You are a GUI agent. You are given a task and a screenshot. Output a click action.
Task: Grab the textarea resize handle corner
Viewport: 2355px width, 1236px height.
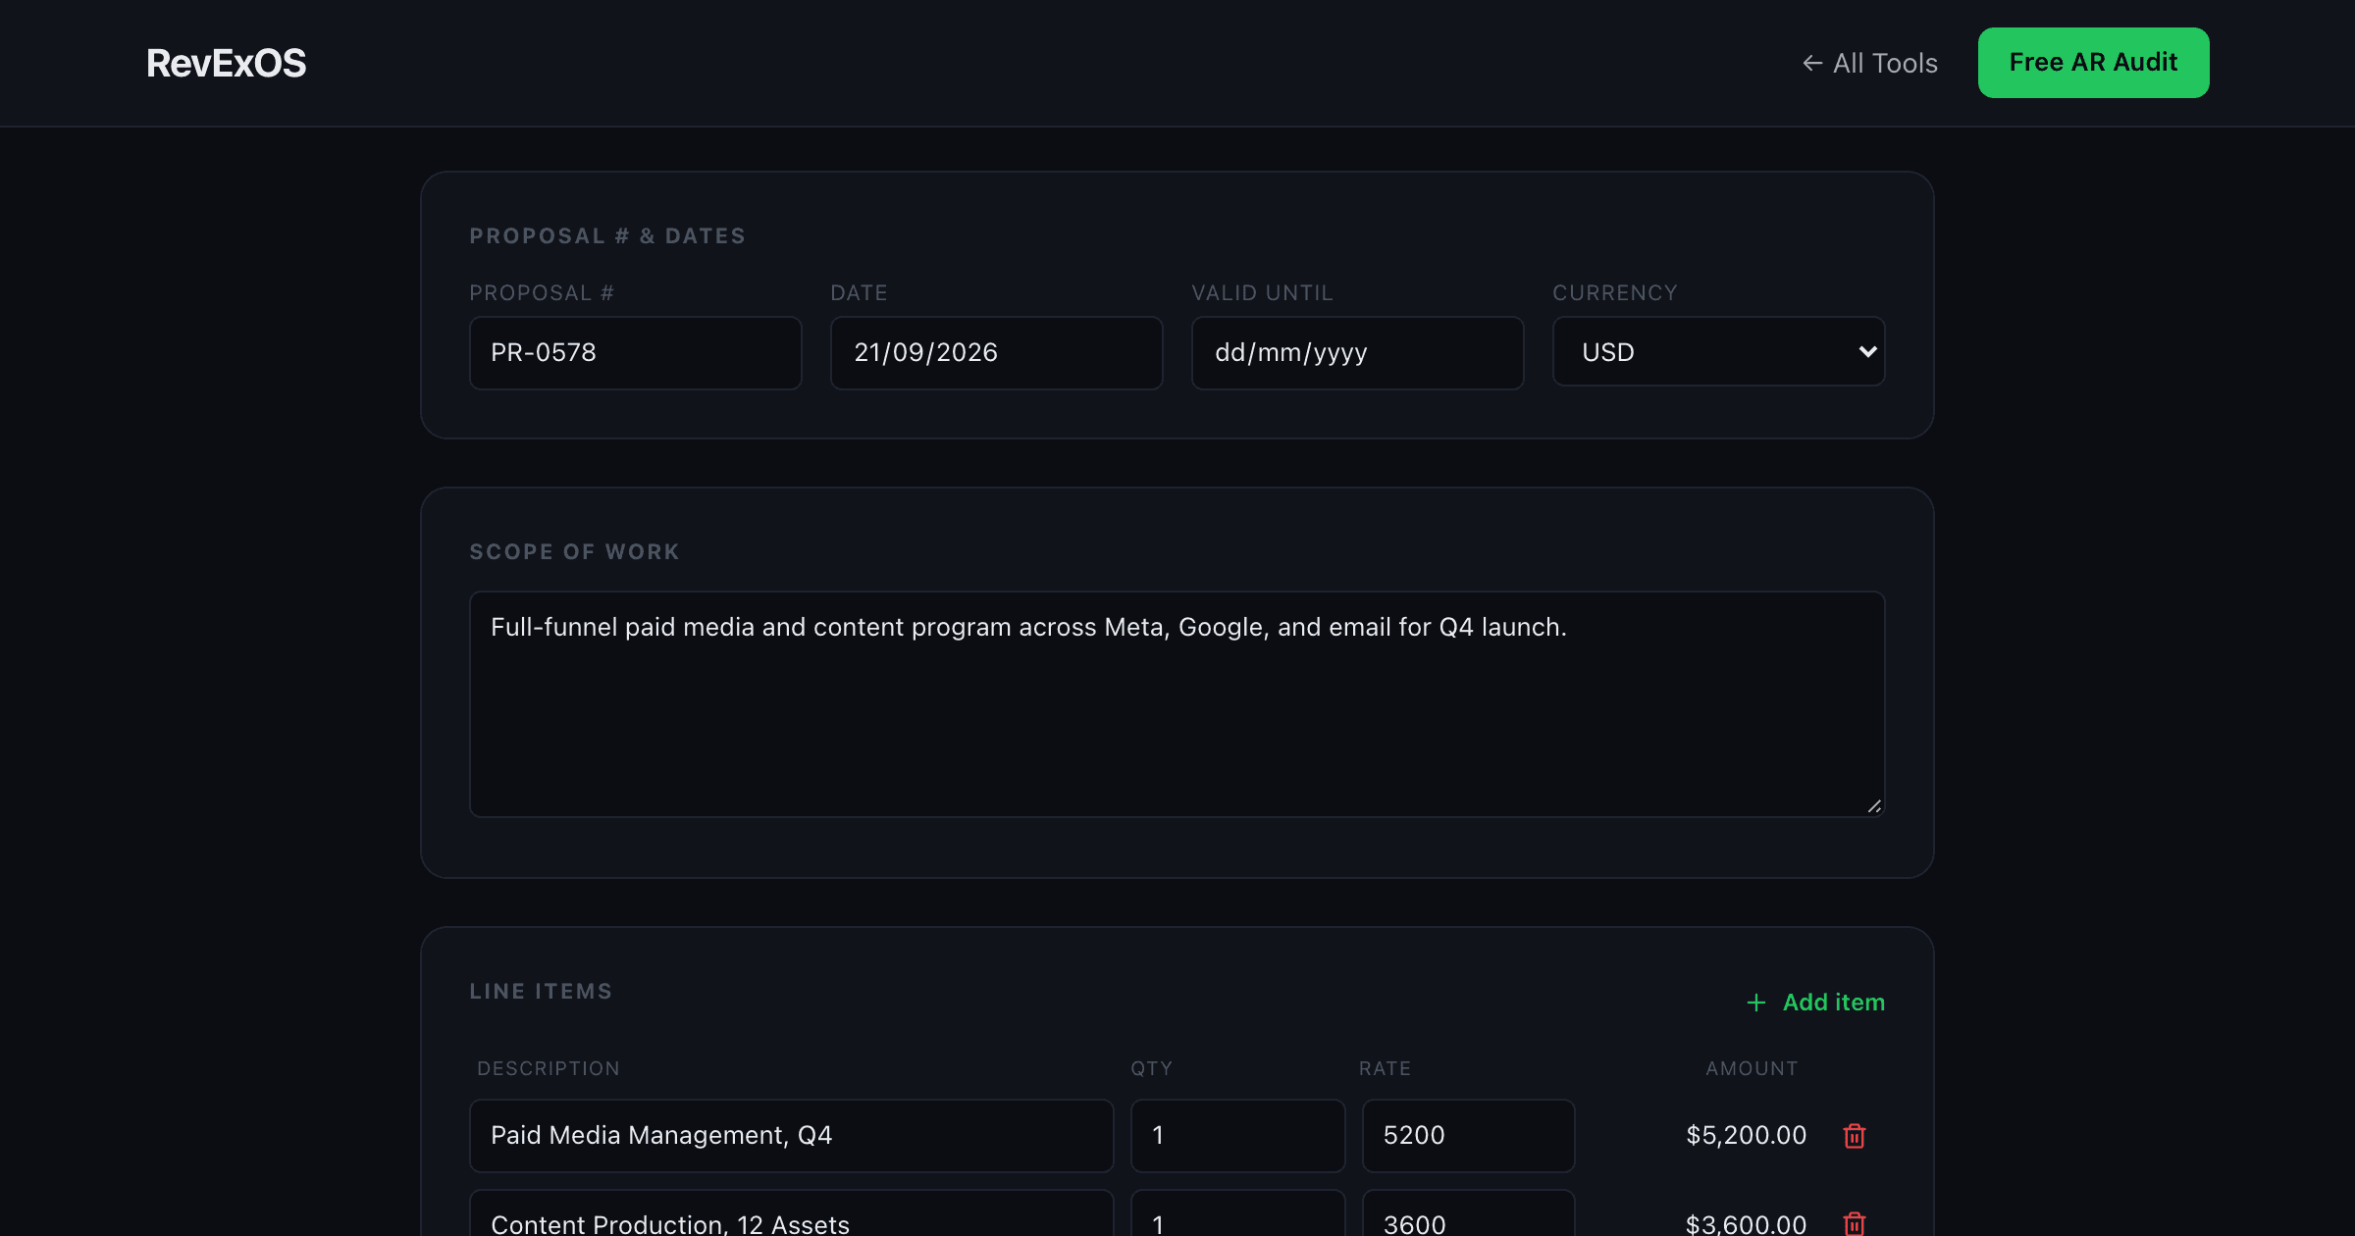[x=1874, y=806]
